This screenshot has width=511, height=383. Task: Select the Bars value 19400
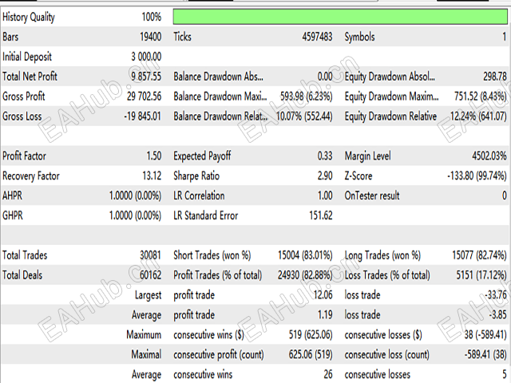pyautogui.click(x=151, y=37)
